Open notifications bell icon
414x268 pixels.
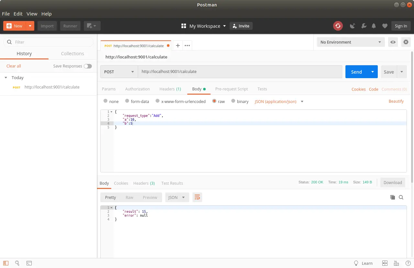coord(374,26)
